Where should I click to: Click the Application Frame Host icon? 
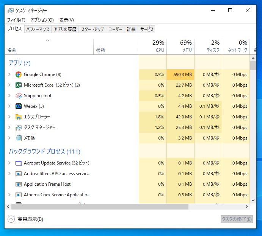19,184
